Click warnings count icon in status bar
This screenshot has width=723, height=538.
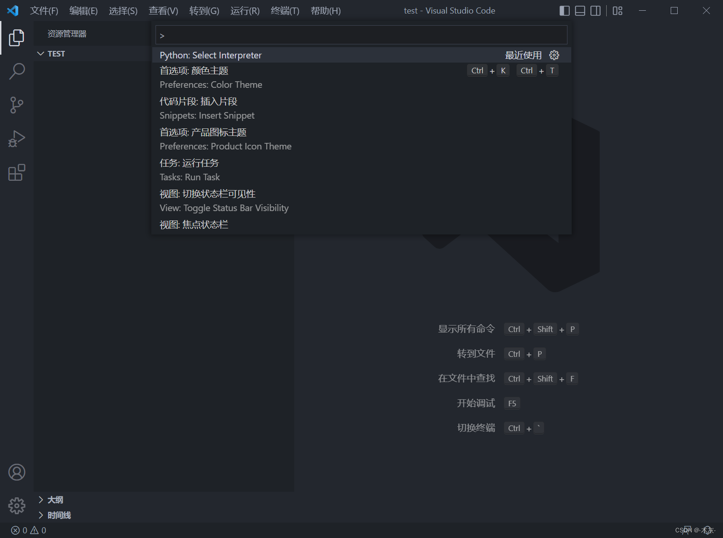pos(35,530)
